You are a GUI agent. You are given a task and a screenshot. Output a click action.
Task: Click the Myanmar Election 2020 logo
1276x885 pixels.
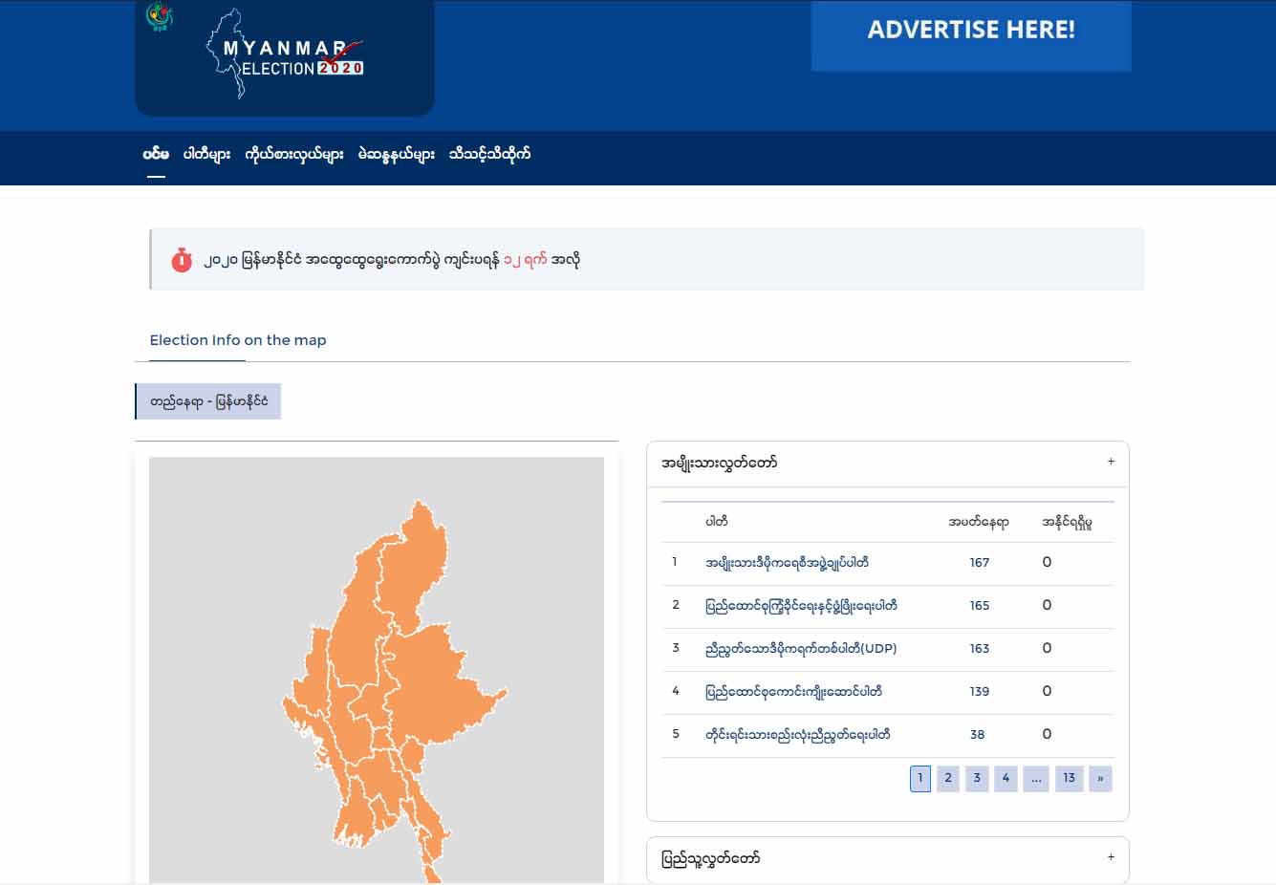285,55
